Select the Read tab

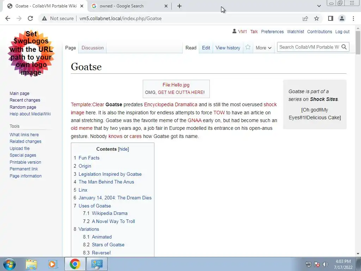click(191, 48)
